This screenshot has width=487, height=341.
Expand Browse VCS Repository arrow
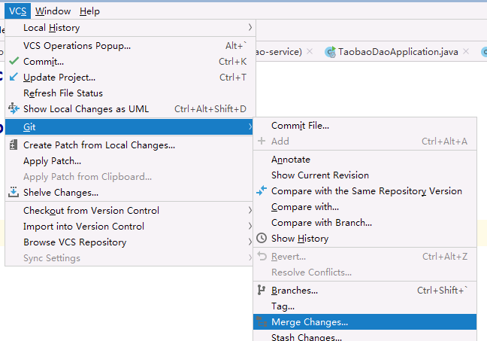[x=250, y=242]
